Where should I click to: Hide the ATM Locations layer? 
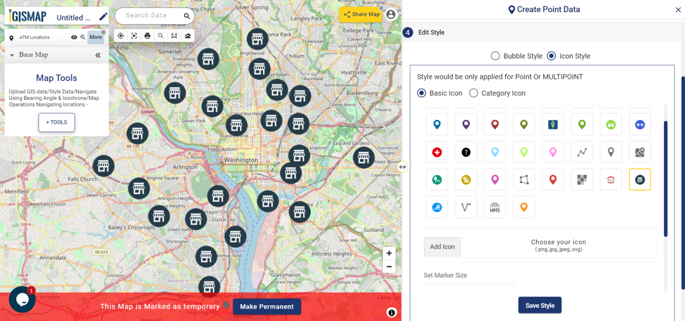pyautogui.click(x=74, y=37)
